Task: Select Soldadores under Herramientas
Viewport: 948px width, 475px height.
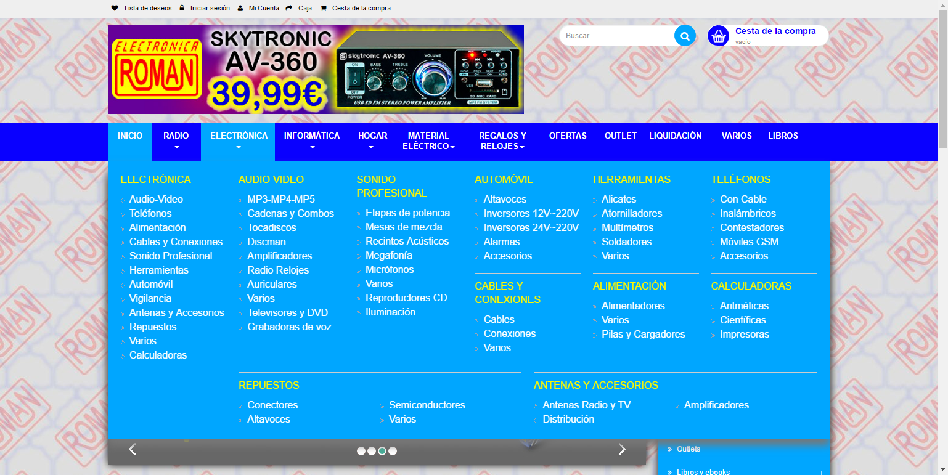Action: (627, 242)
